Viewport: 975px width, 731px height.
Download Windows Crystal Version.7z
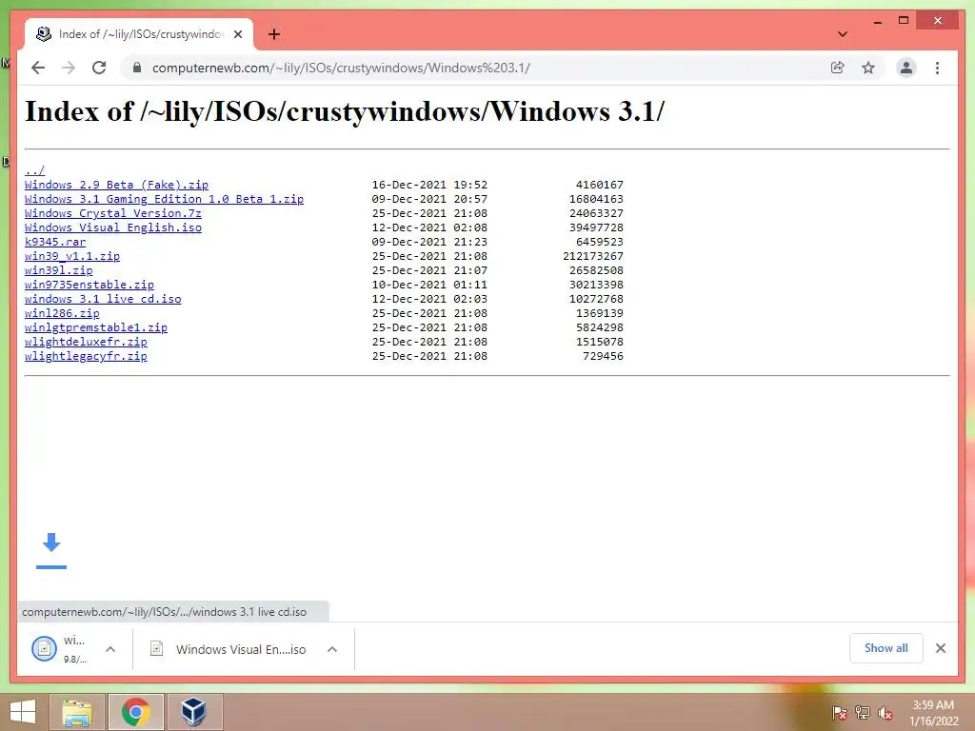[x=113, y=213]
